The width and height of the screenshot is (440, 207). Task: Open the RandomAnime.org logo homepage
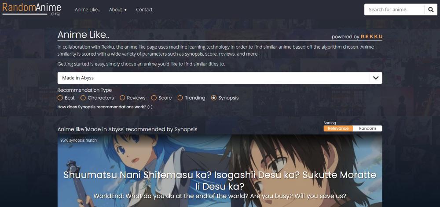[31, 9]
